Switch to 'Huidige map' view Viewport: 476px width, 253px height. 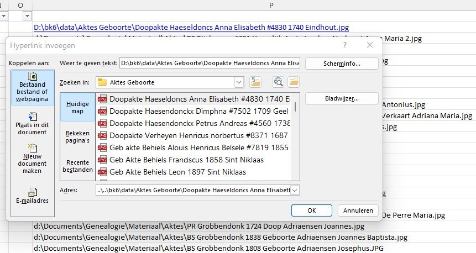(77, 107)
